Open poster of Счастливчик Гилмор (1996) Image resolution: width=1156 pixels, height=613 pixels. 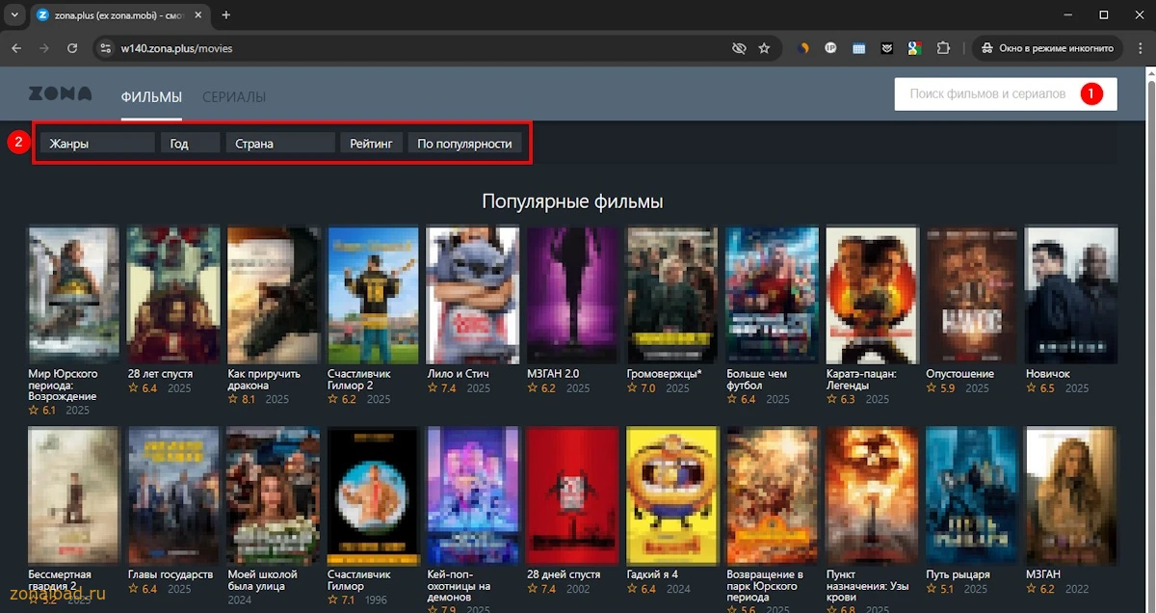(374, 495)
